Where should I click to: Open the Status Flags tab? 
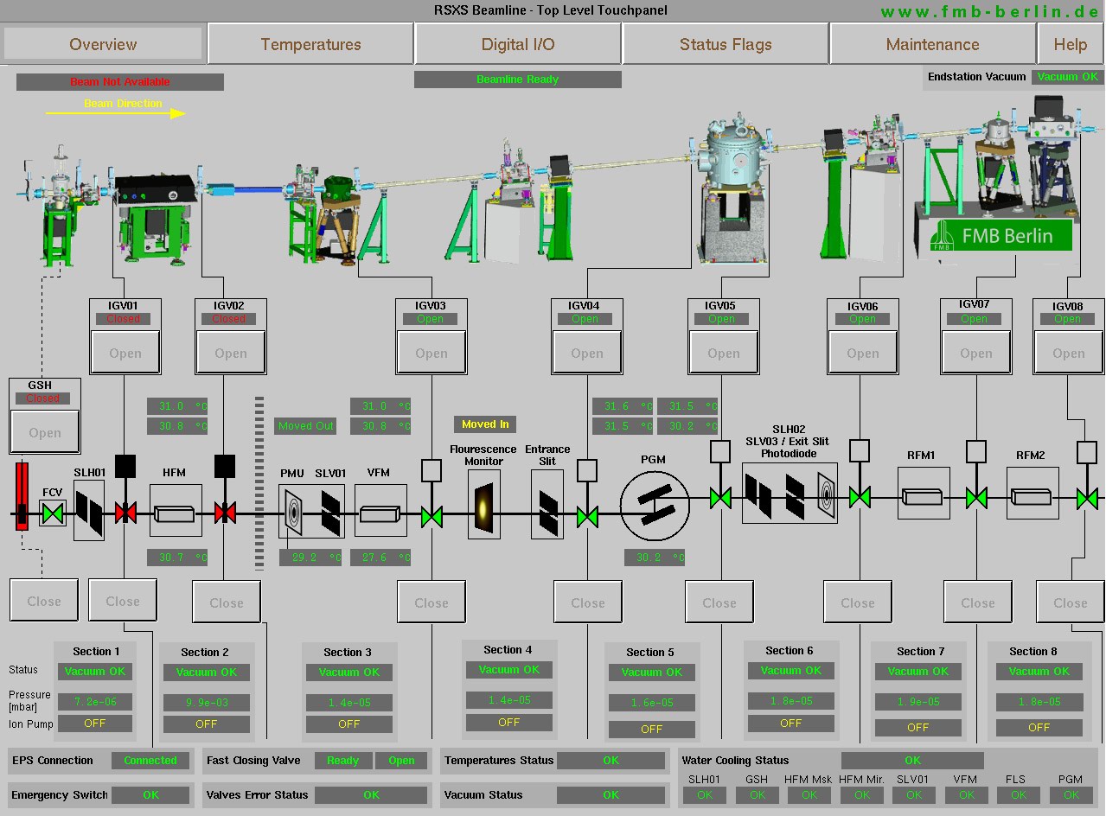coord(725,43)
